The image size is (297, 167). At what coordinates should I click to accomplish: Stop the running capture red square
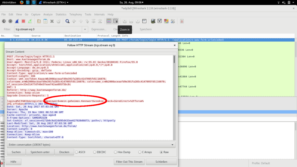tap(23, 21)
